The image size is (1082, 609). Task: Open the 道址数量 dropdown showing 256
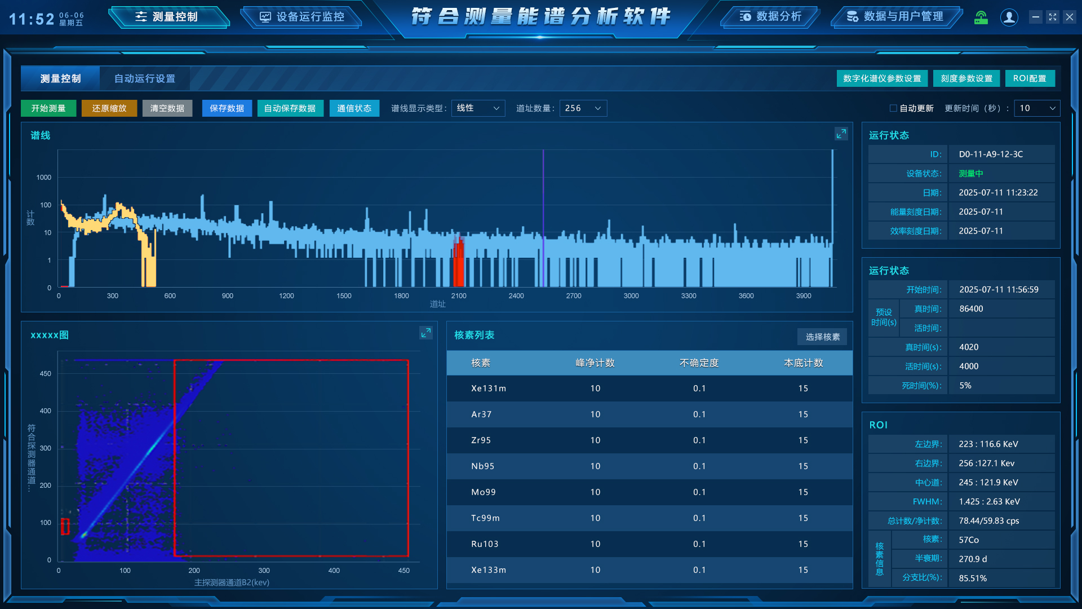tap(583, 108)
